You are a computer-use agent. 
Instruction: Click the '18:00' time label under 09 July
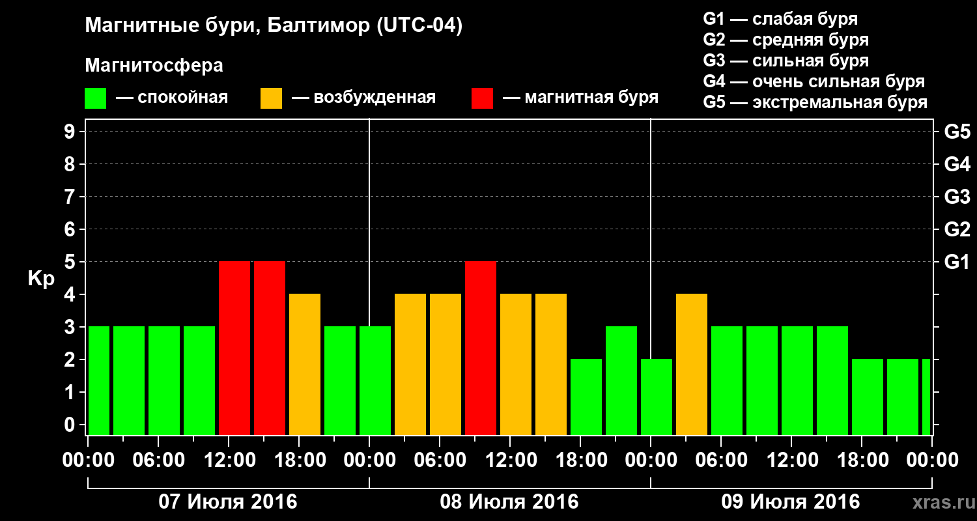pyautogui.click(x=862, y=460)
